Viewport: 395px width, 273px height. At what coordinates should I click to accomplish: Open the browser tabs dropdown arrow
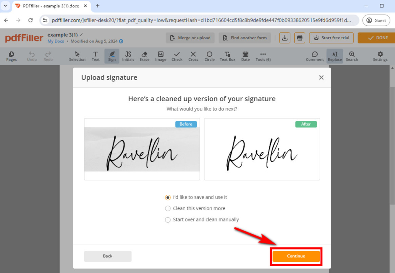coord(5,6)
